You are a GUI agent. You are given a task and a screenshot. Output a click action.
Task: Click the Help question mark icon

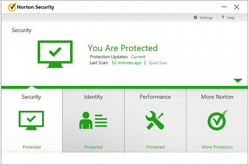tap(223, 18)
